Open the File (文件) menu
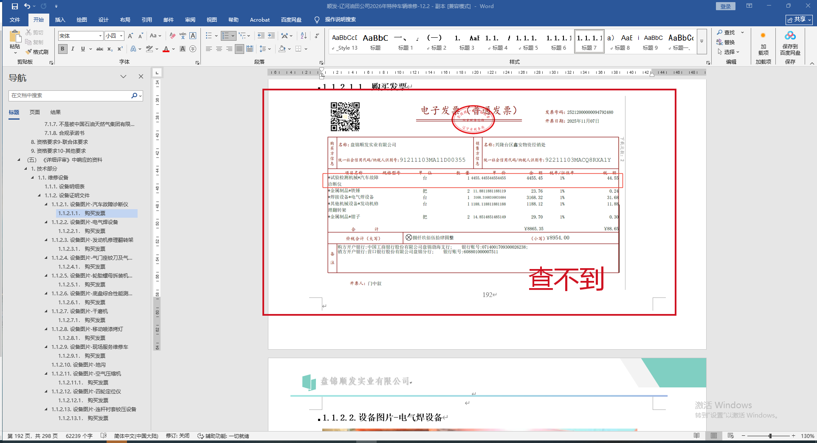 point(15,20)
